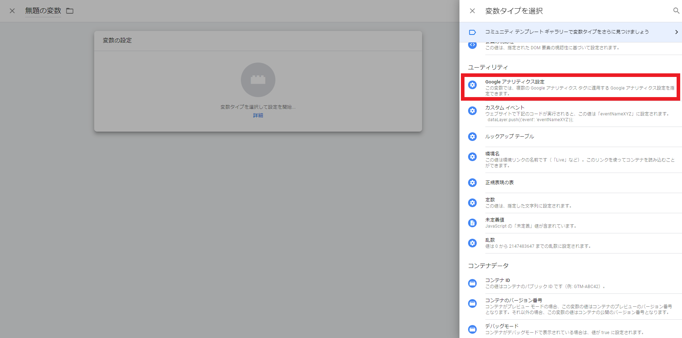Edit the 無題の変数 variable name field

[x=43, y=11]
